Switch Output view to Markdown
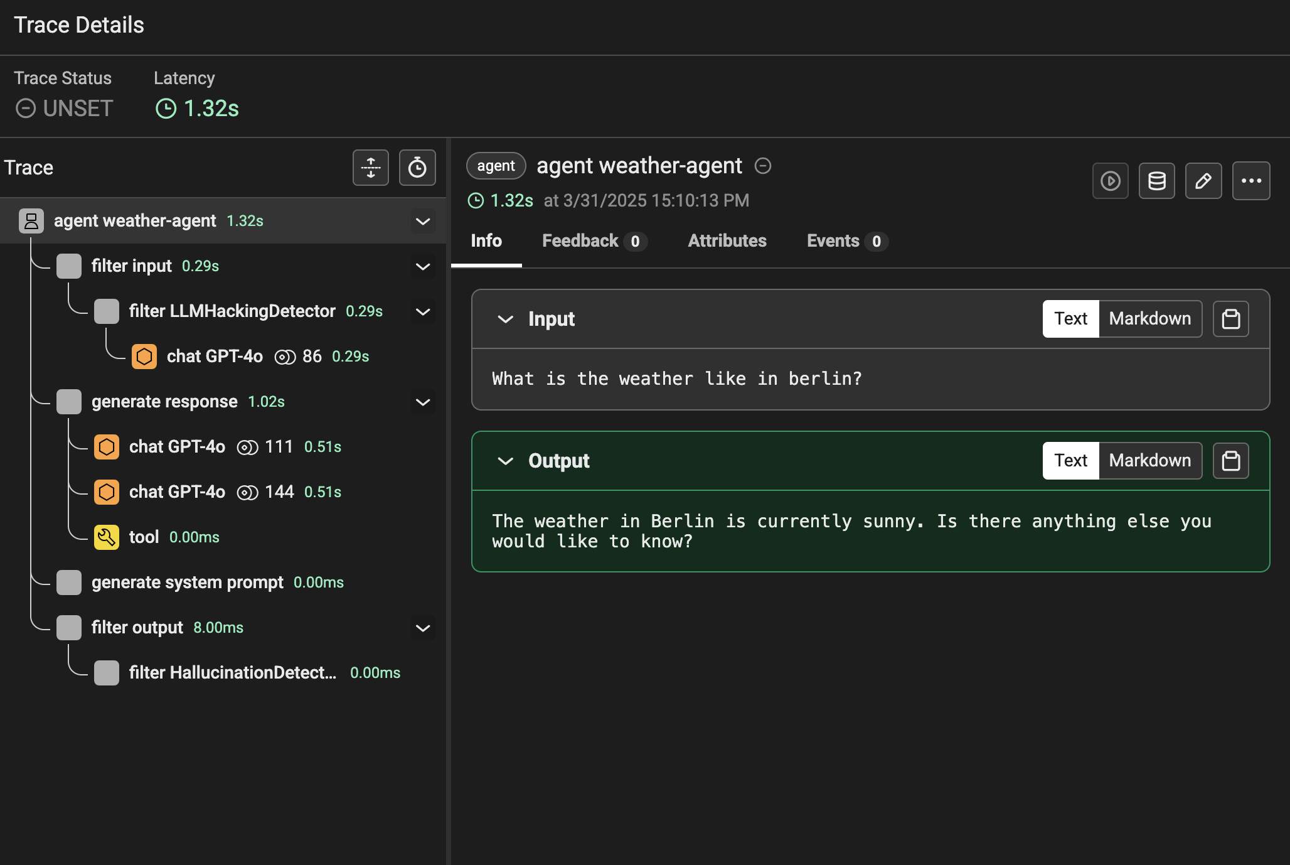 point(1149,461)
